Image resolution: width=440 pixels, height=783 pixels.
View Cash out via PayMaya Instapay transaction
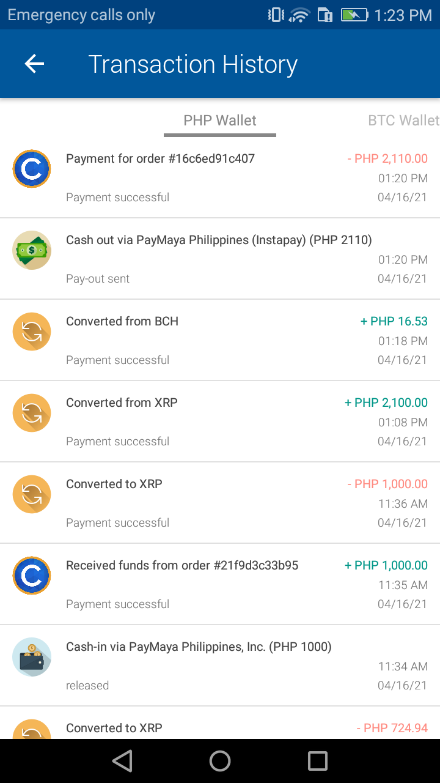[x=220, y=259]
